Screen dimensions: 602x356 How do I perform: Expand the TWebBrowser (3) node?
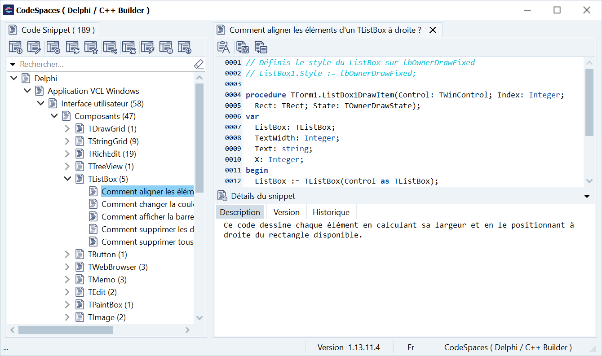pyautogui.click(x=67, y=267)
